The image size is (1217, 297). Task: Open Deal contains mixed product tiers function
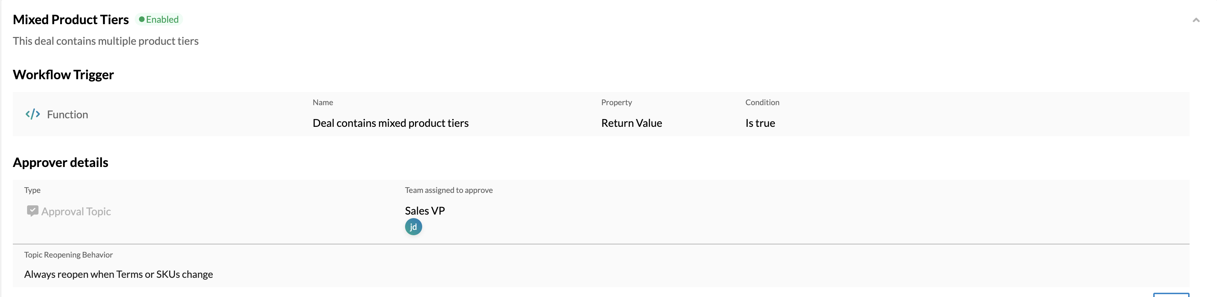click(391, 123)
